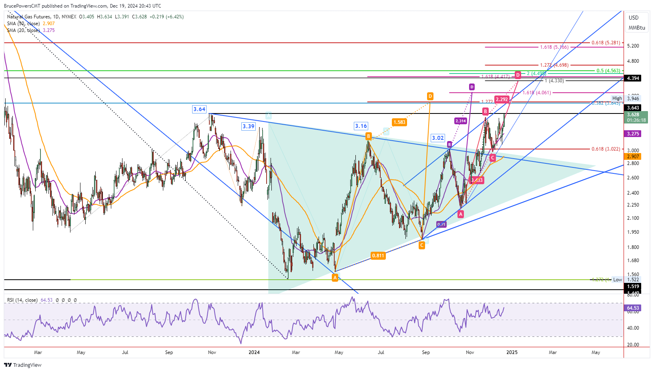Click the 3.643 black price label
654x372 pixels.
[633, 108]
